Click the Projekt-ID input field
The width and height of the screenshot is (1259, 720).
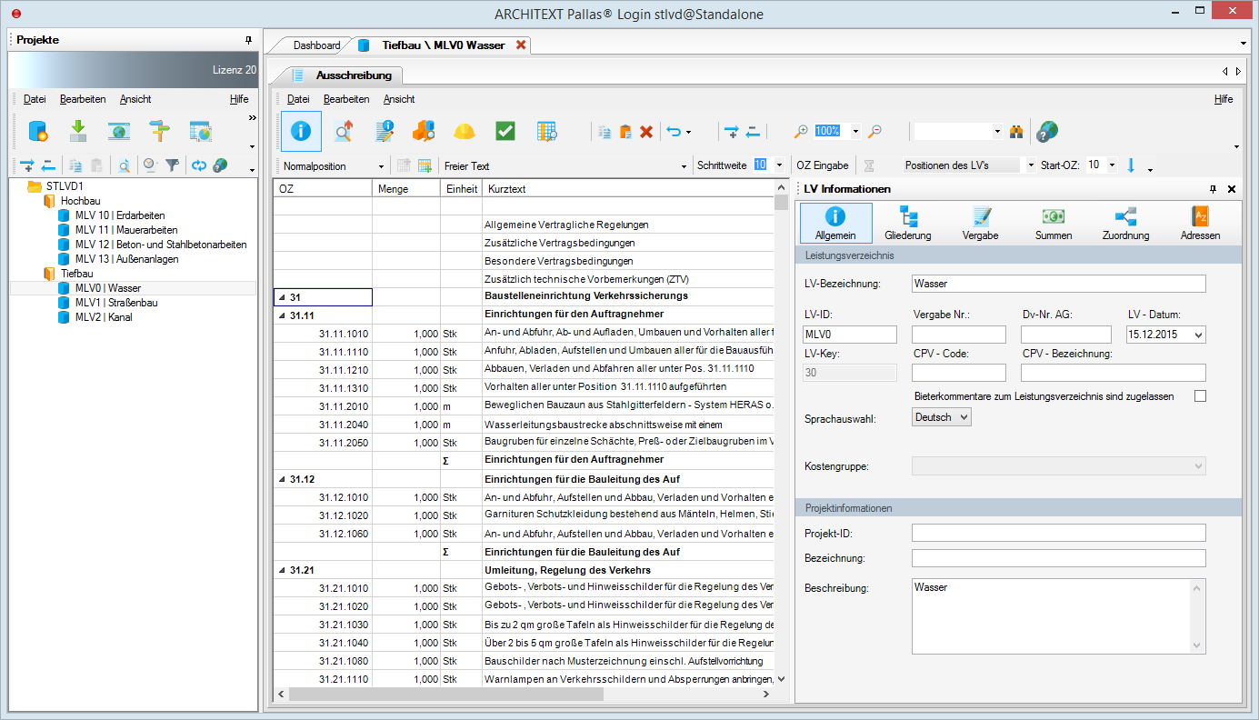click(1059, 533)
